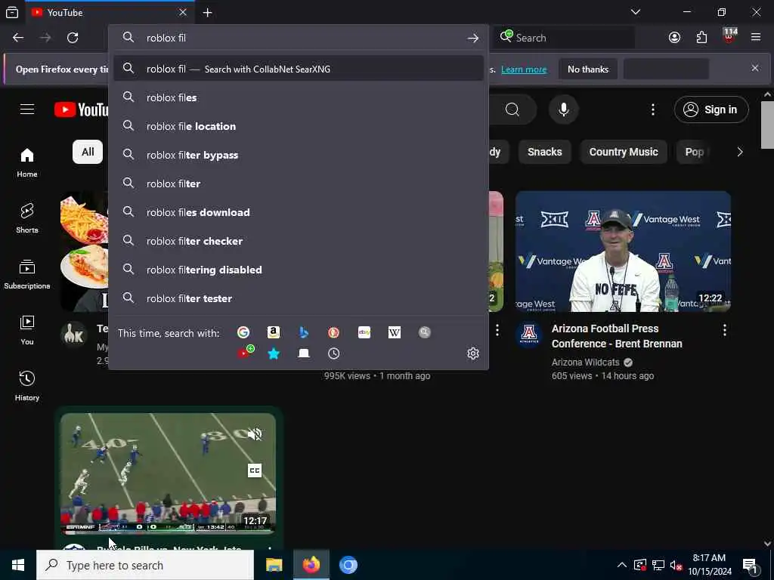Viewport: 774px width, 580px height.
Task: Open uBlock extension icon showing 114
Action: coord(729,36)
